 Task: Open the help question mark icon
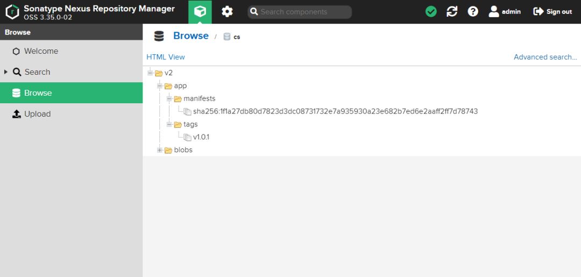(473, 12)
